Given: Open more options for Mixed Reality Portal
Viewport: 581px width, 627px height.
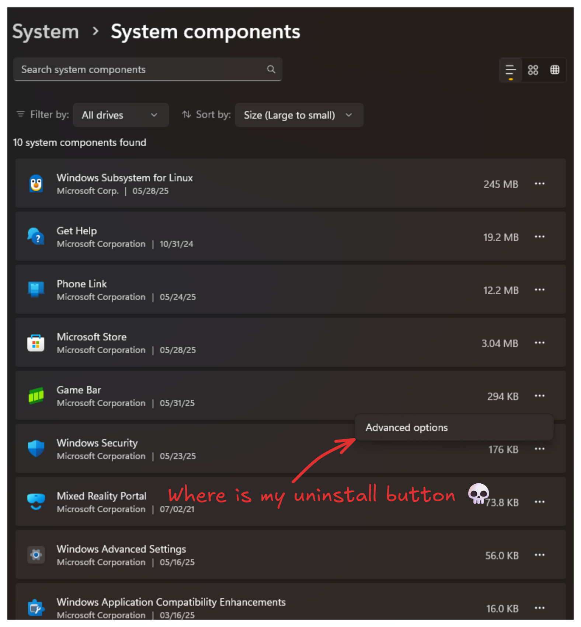Looking at the screenshot, I should (539, 502).
